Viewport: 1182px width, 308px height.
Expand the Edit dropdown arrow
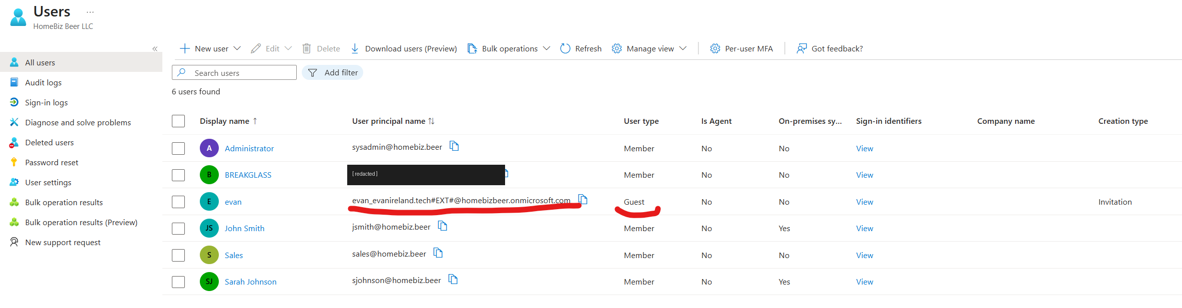point(288,48)
